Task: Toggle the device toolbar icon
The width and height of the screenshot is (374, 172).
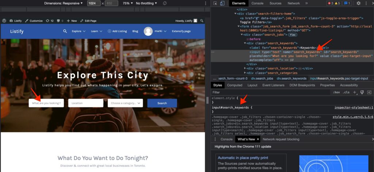Action: [x=222, y=3]
